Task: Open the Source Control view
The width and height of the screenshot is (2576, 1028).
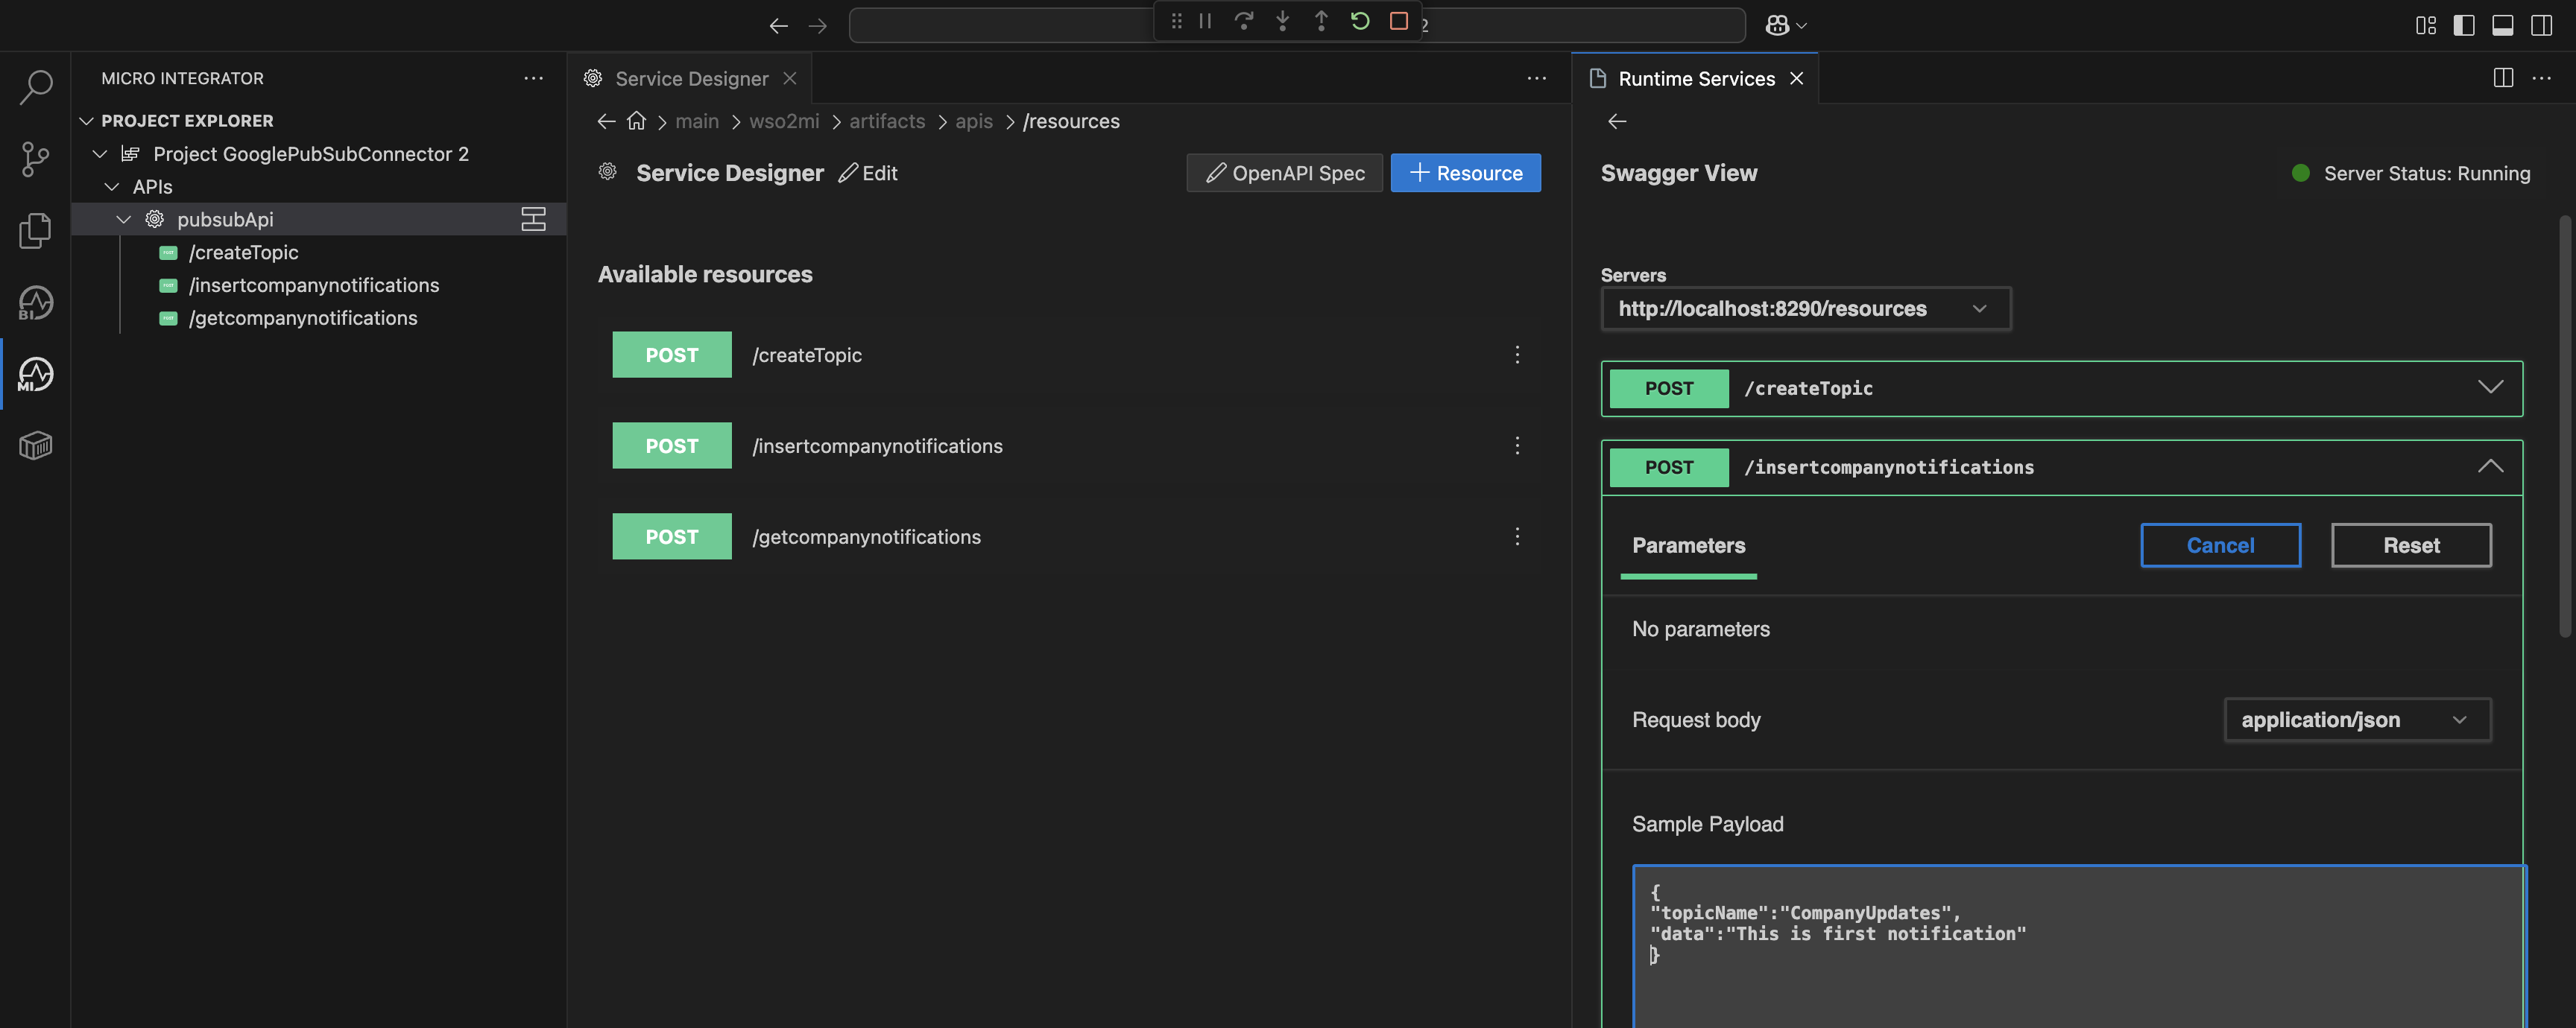Action: click(36, 158)
